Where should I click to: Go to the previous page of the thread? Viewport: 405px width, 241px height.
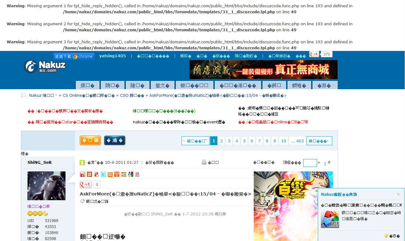tap(196, 141)
